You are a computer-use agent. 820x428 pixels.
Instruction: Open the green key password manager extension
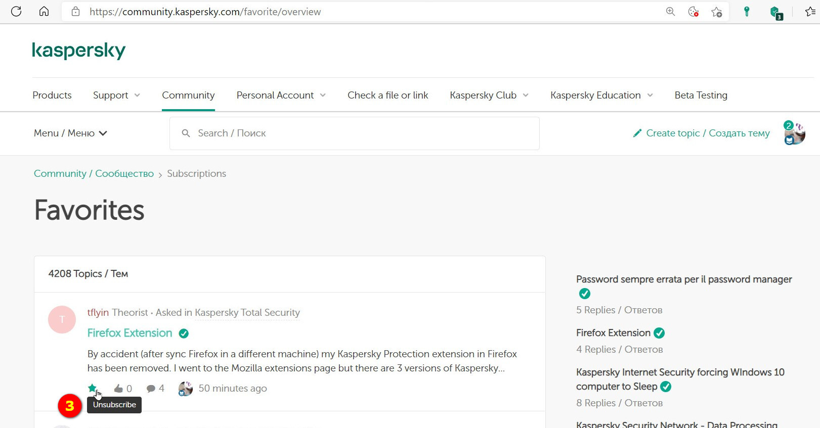pyautogui.click(x=747, y=12)
